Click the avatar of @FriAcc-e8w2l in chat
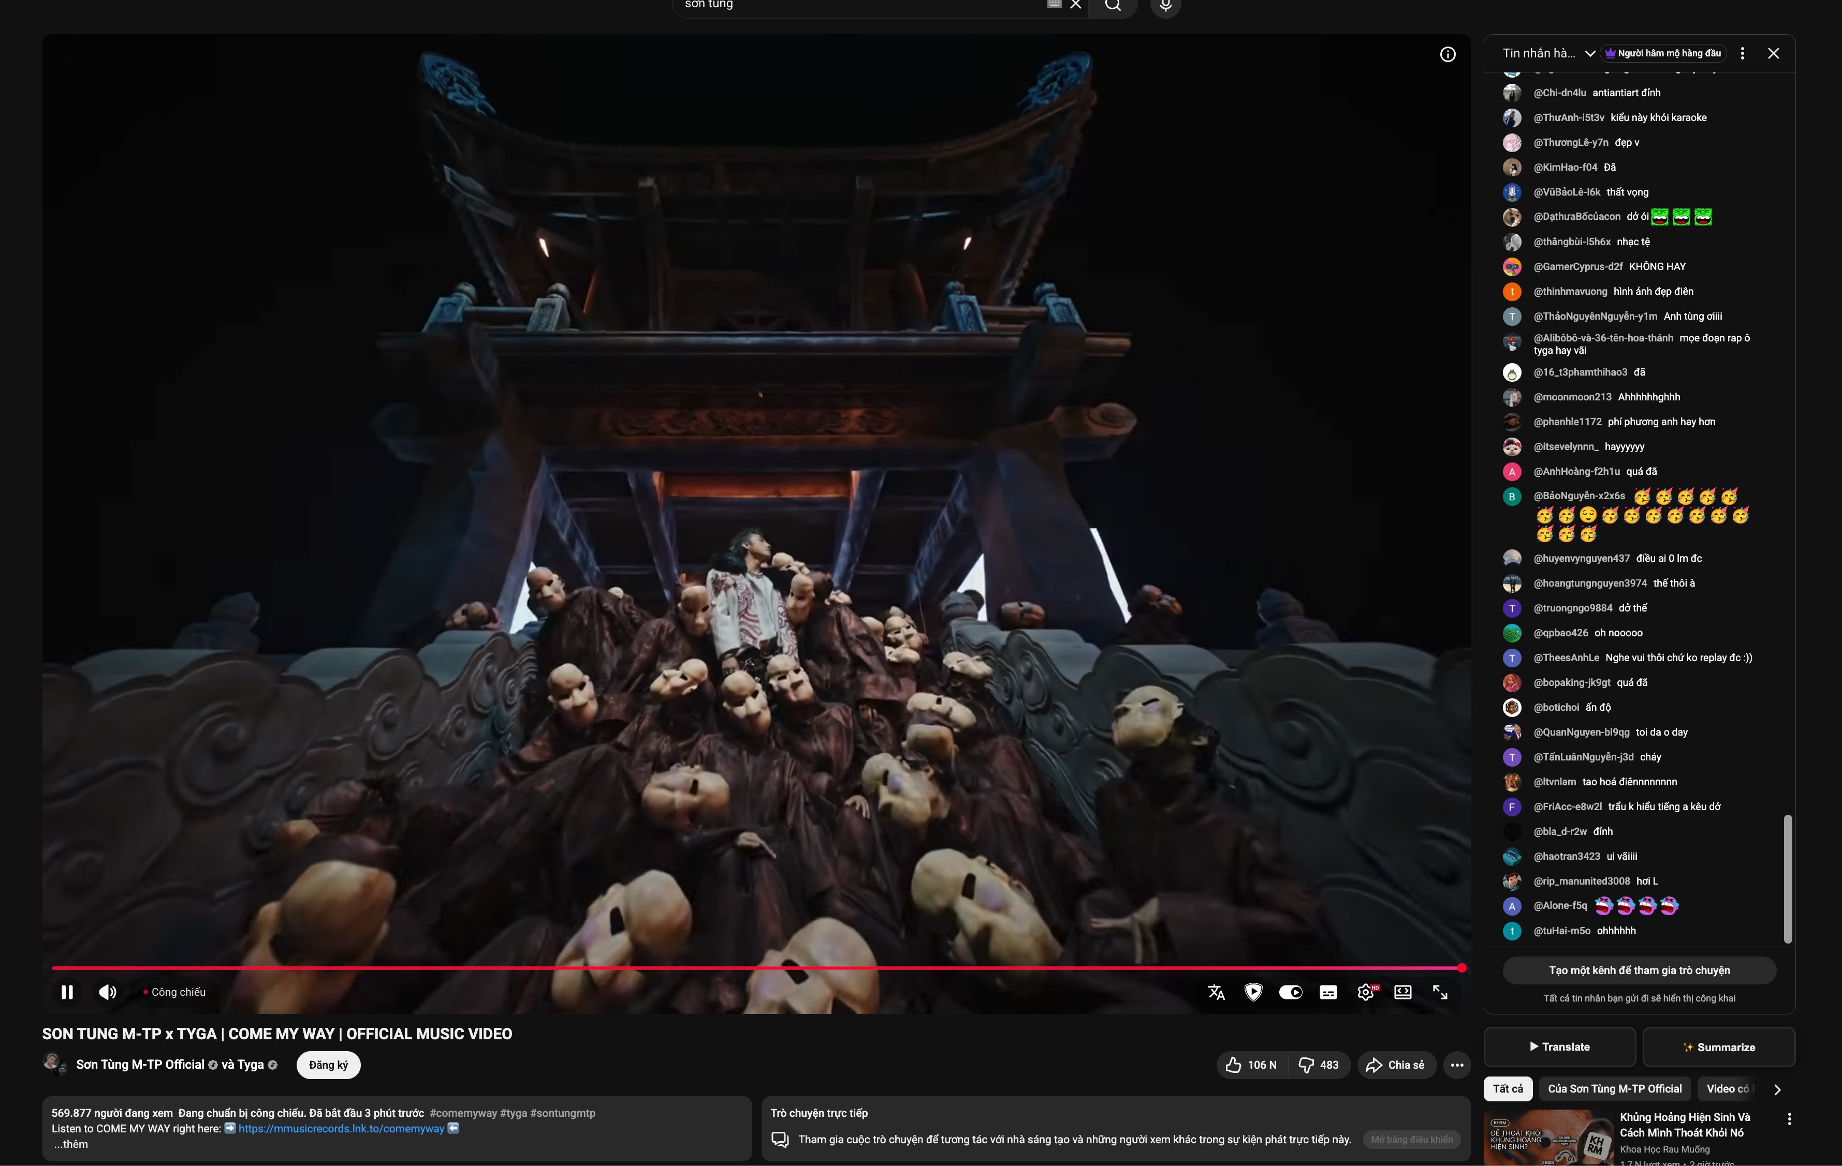This screenshot has height=1166, width=1842. coord(1512,806)
